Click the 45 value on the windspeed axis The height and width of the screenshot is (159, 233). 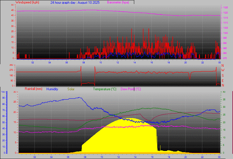coord(12,10)
